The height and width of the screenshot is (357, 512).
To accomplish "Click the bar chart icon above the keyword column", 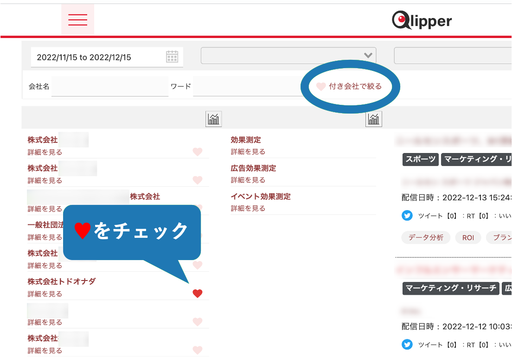I will tap(373, 119).
